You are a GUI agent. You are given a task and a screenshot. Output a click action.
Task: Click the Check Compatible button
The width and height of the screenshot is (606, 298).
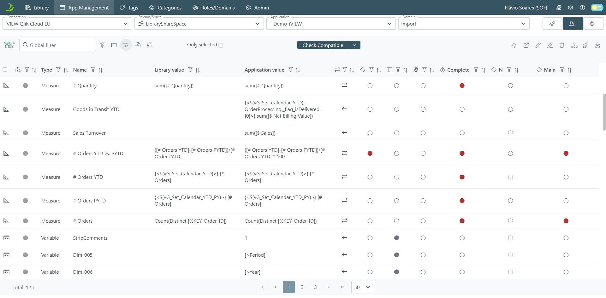click(x=323, y=45)
